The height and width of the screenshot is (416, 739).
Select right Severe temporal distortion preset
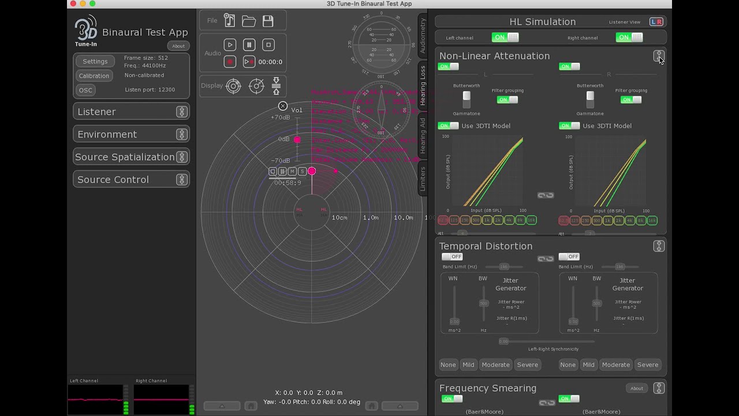point(648,365)
